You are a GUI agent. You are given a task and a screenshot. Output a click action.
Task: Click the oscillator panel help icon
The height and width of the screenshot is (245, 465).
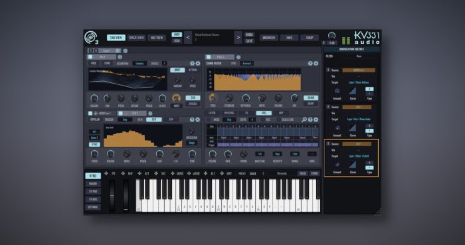click(x=192, y=63)
